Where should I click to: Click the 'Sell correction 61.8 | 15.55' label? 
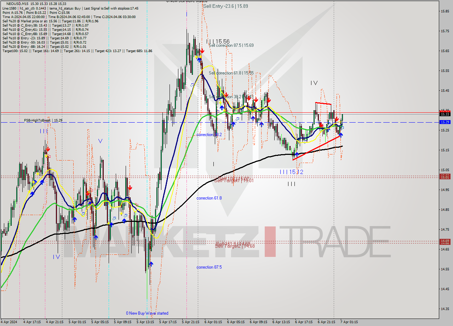tap(231, 73)
